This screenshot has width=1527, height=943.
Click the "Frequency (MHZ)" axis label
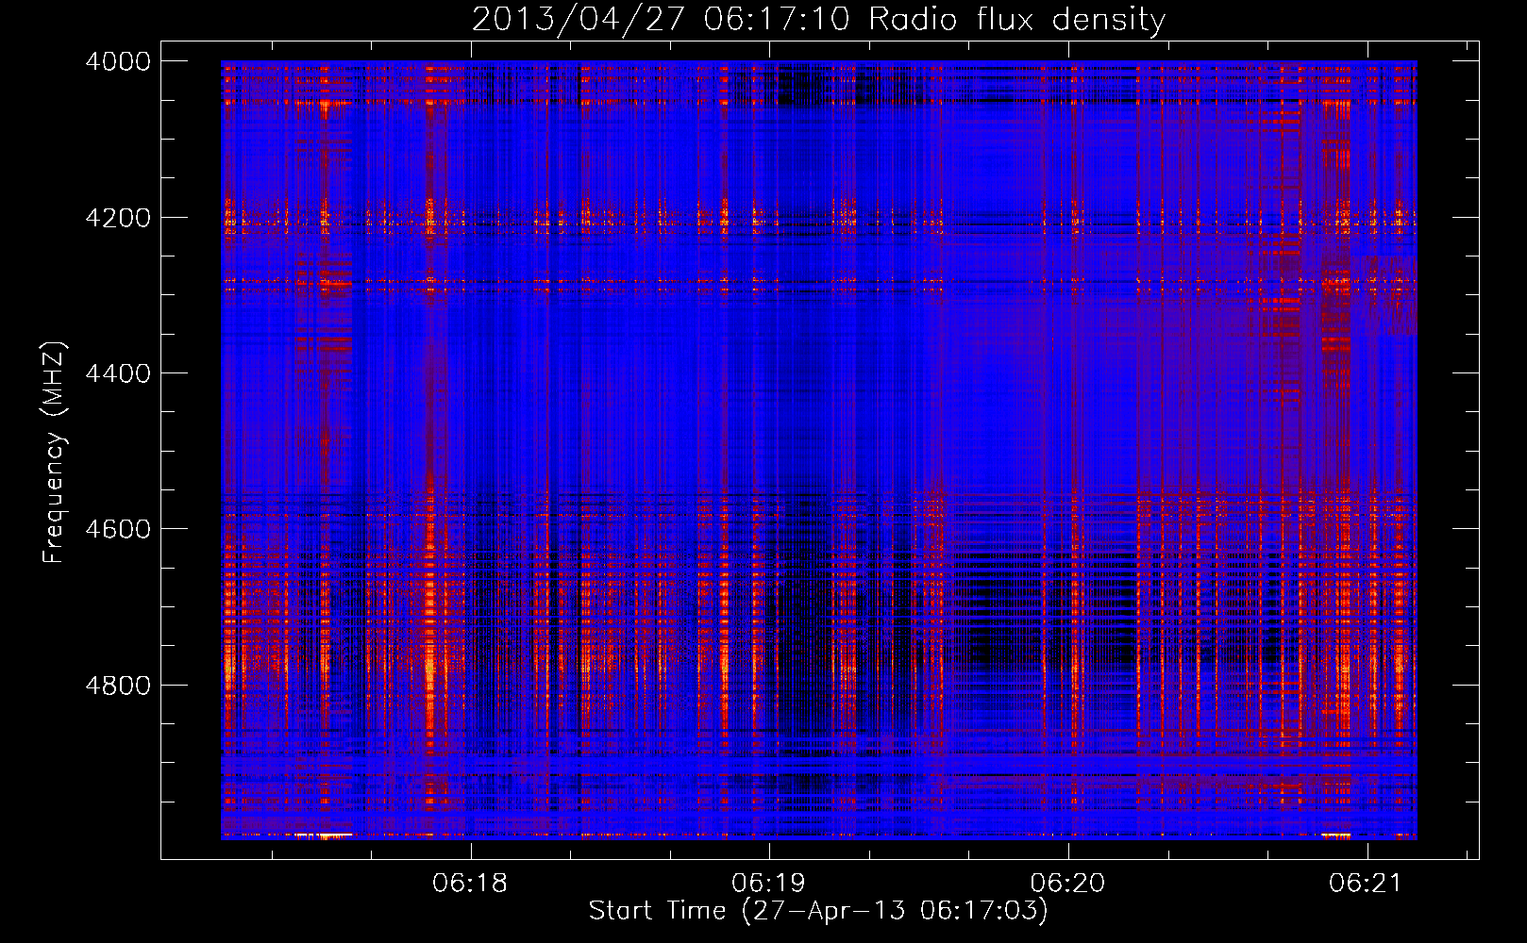pyautogui.click(x=55, y=453)
